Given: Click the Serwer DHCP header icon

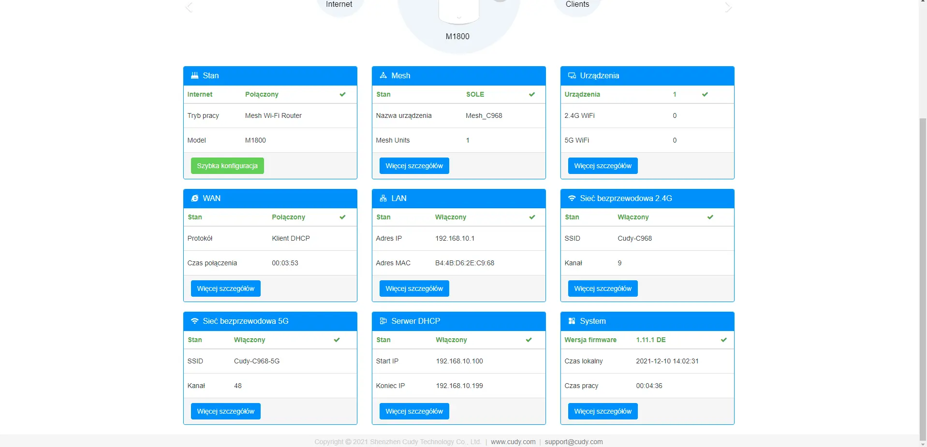Looking at the screenshot, I should 383,321.
